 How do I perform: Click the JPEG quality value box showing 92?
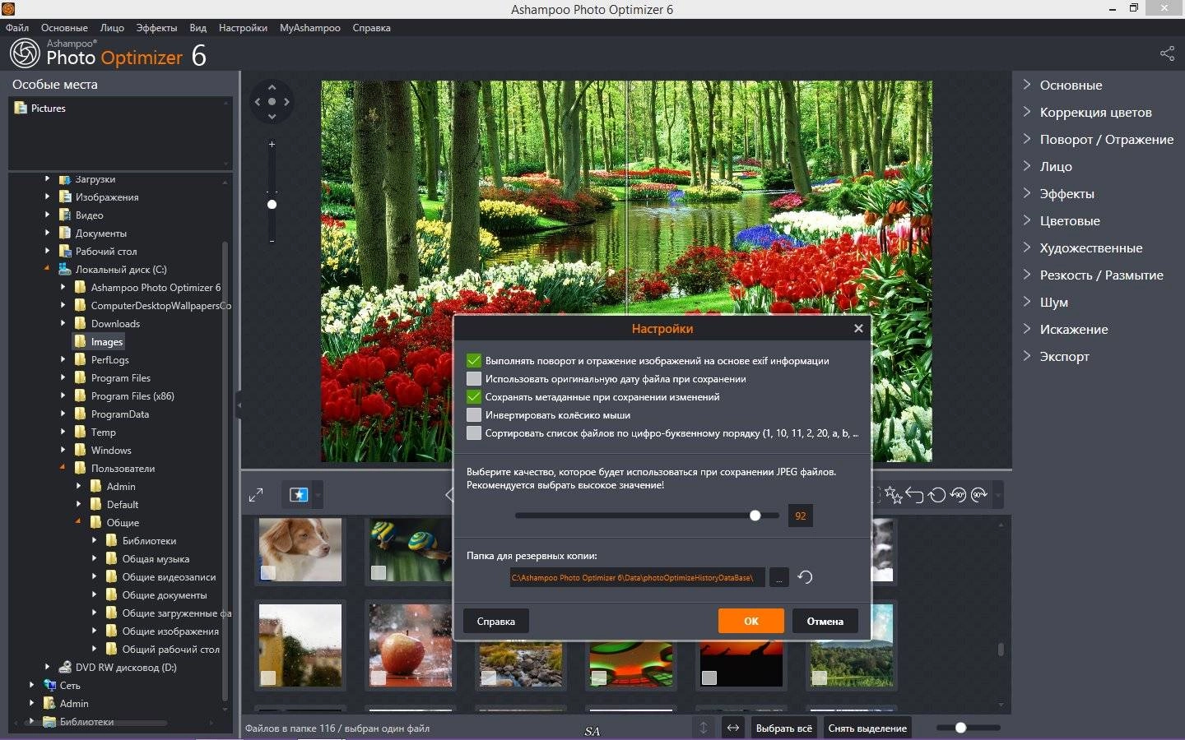(800, 516)
